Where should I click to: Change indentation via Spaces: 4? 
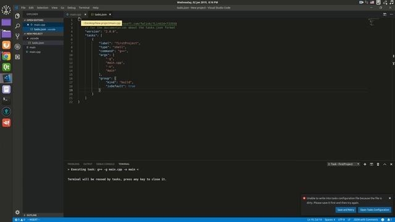click(330, 220)
